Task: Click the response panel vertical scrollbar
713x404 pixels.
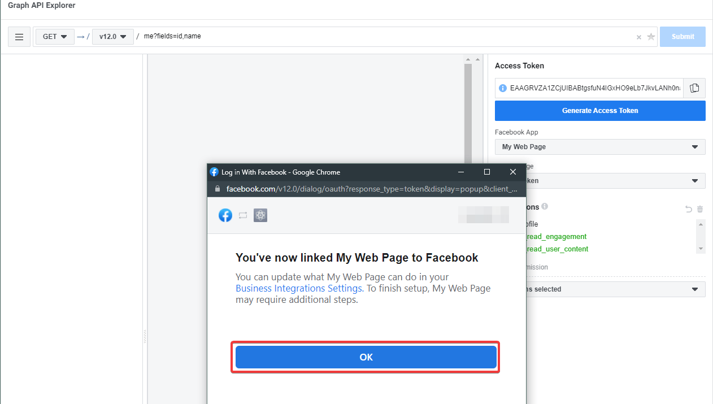Action: [468, 113]
